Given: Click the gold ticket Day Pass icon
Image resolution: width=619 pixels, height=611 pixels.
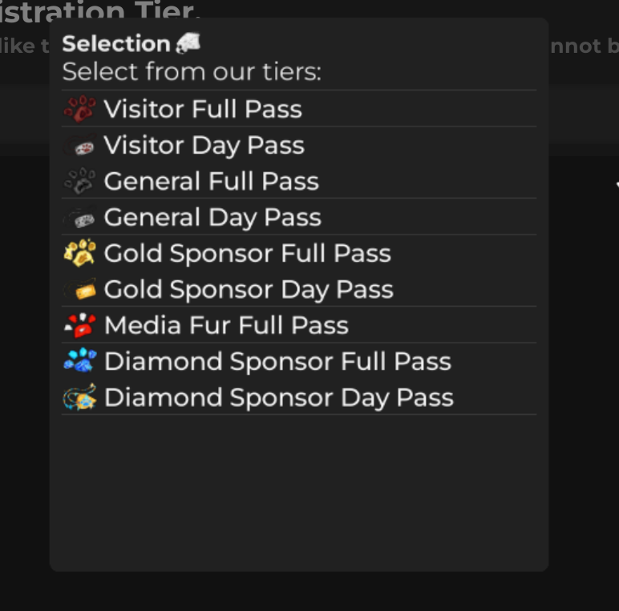Looking at the screenshot, I should click(79, 289).
